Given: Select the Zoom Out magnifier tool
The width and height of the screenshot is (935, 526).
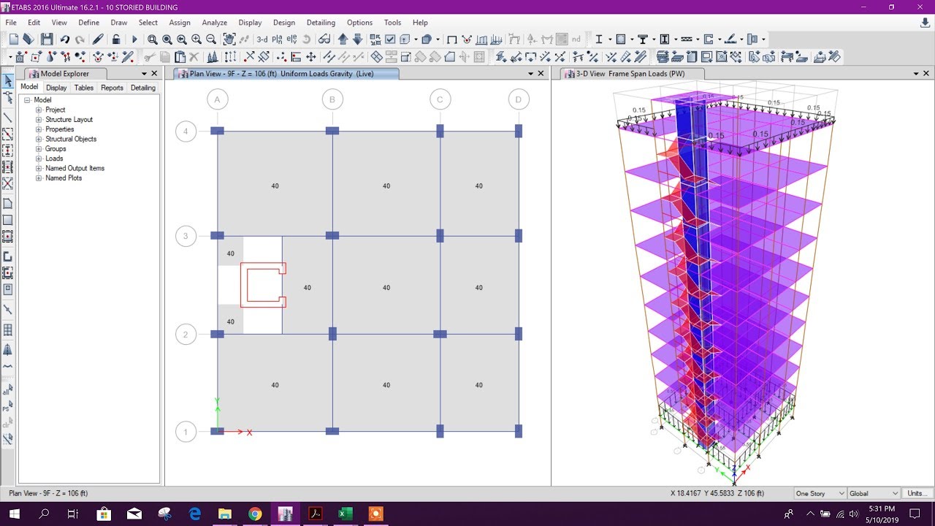Looking at the screenshot, I should 210,39.
